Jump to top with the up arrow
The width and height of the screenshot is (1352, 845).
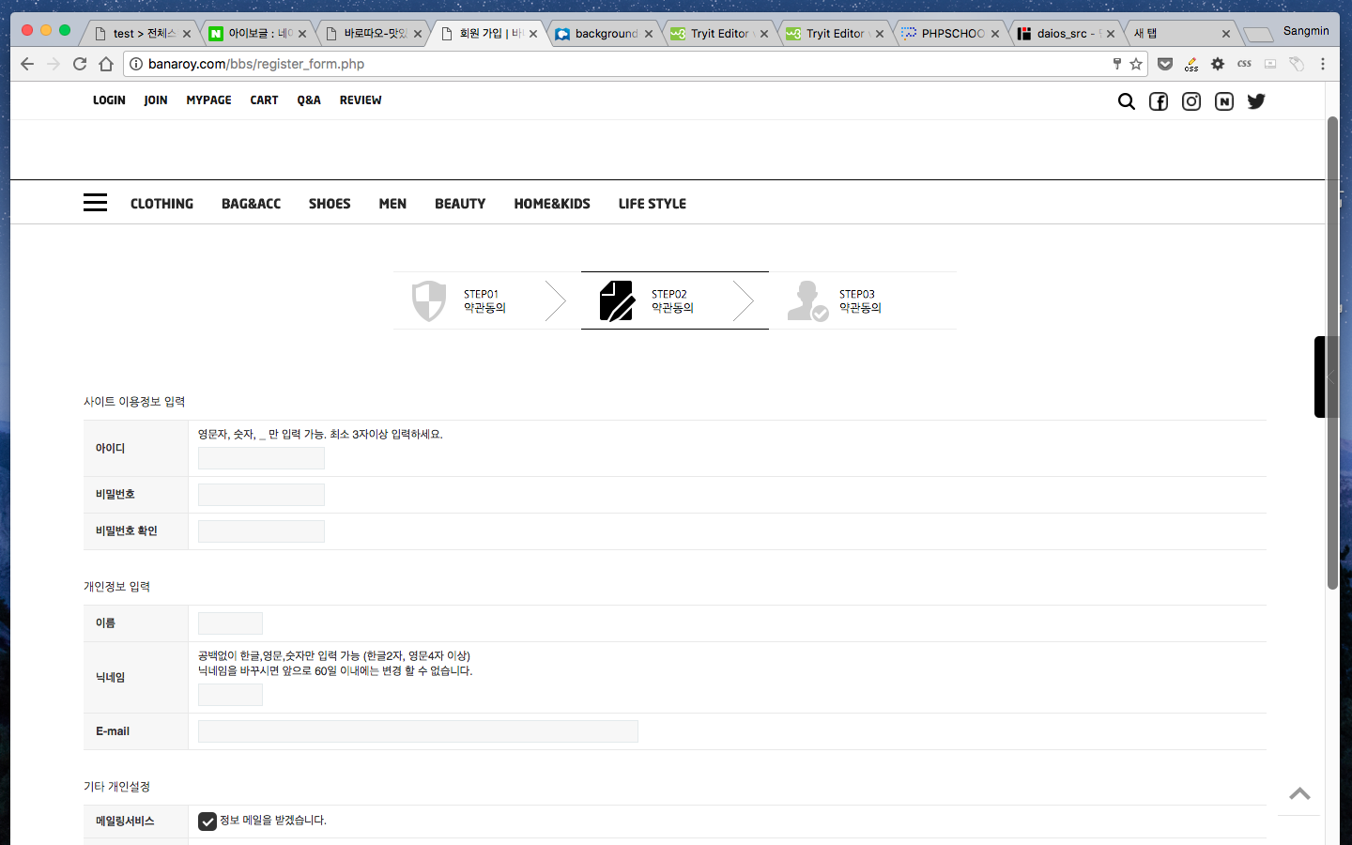pyautogui.click(x=1299, y=793)
